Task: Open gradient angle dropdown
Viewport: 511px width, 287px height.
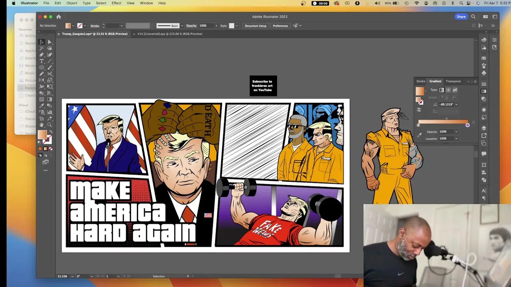Action: coord(456,104)
